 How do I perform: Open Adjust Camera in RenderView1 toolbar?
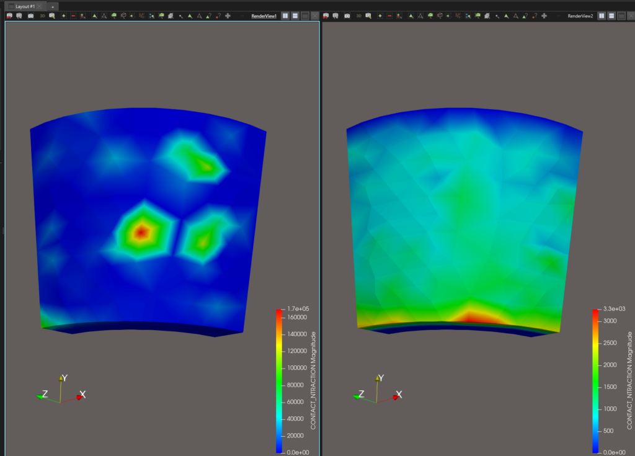(x=52, y=16)
